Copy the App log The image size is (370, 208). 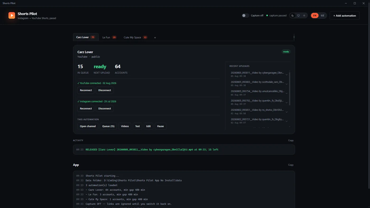pos(291,165)
